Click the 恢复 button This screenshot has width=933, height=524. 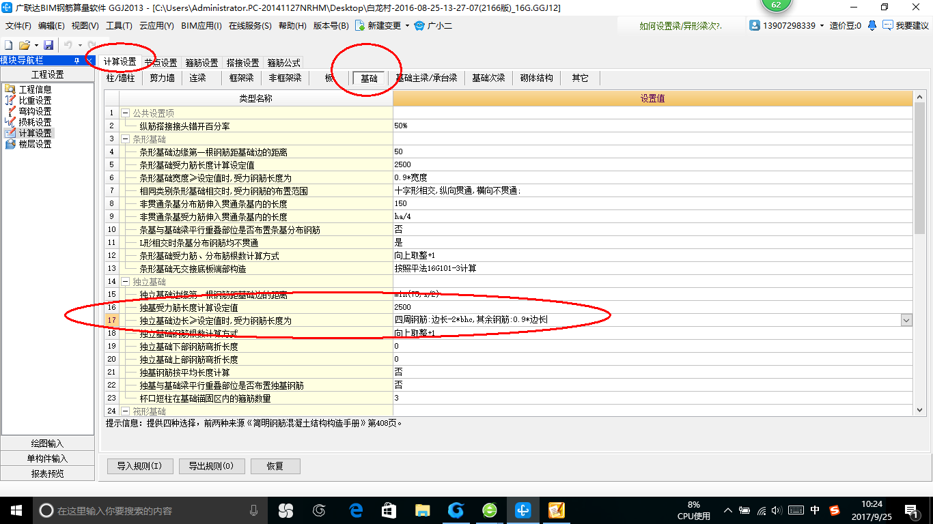(275, 467)
